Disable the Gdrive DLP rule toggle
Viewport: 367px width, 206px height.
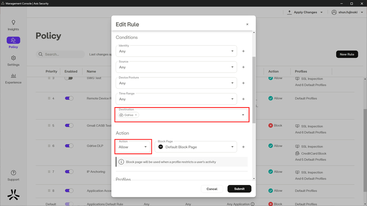[x=69, y=146]
